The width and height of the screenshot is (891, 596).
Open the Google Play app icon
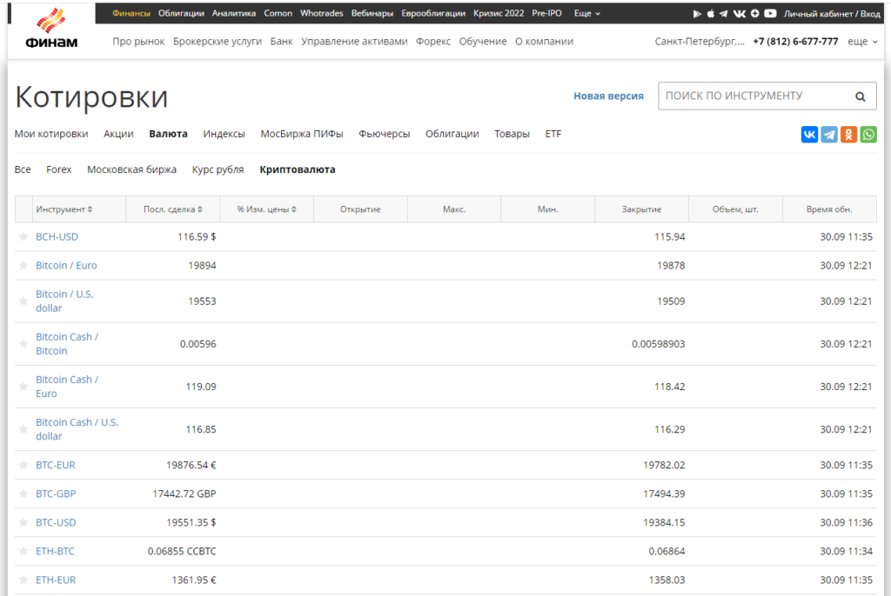point(697,14)
